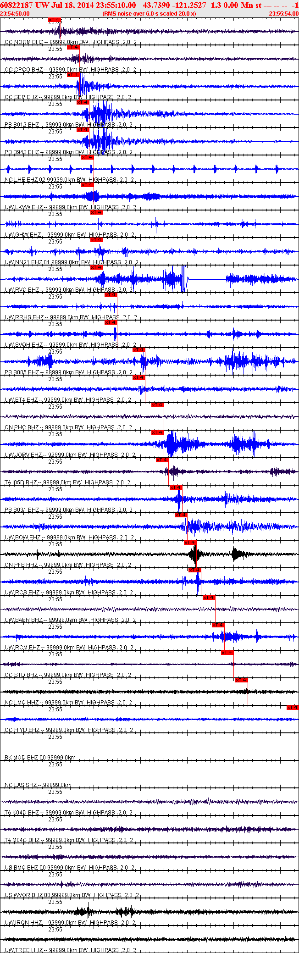This screenshot has height=953, width=299.
Task: Click the red pick flag on CC HIYU trace
Action: (x=293, y=708)
